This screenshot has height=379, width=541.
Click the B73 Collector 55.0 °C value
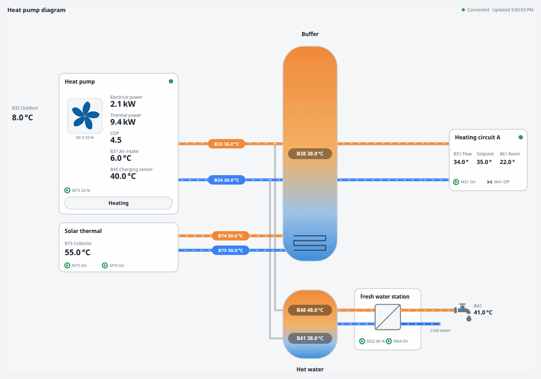click(x=77, y=252)
